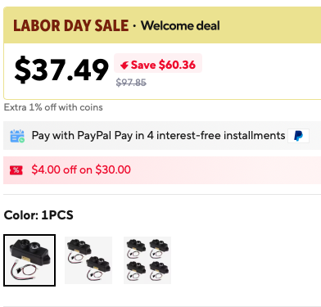Click the Color: 1PCS label
321x307 pixels.
(38, 215)
